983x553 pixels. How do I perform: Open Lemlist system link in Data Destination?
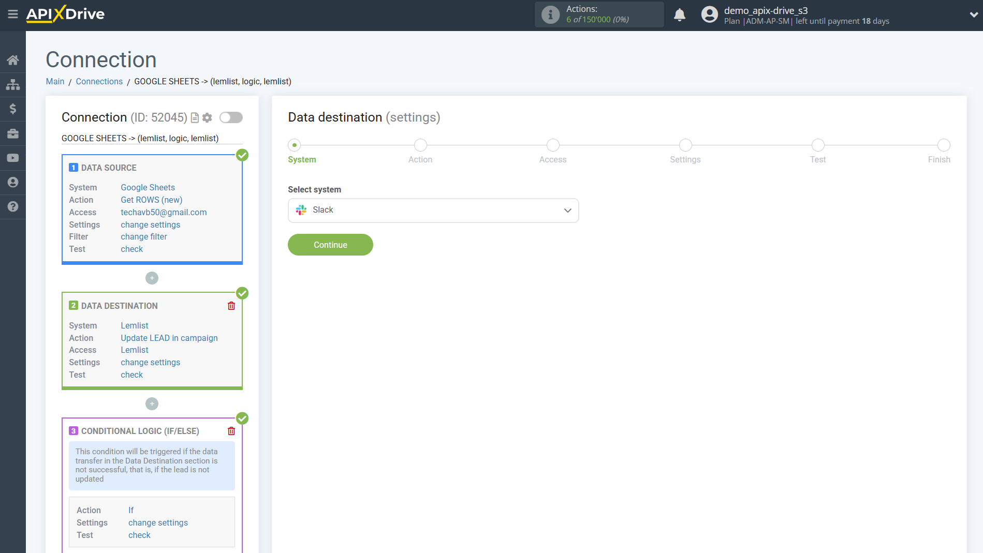tap(135, 325)
